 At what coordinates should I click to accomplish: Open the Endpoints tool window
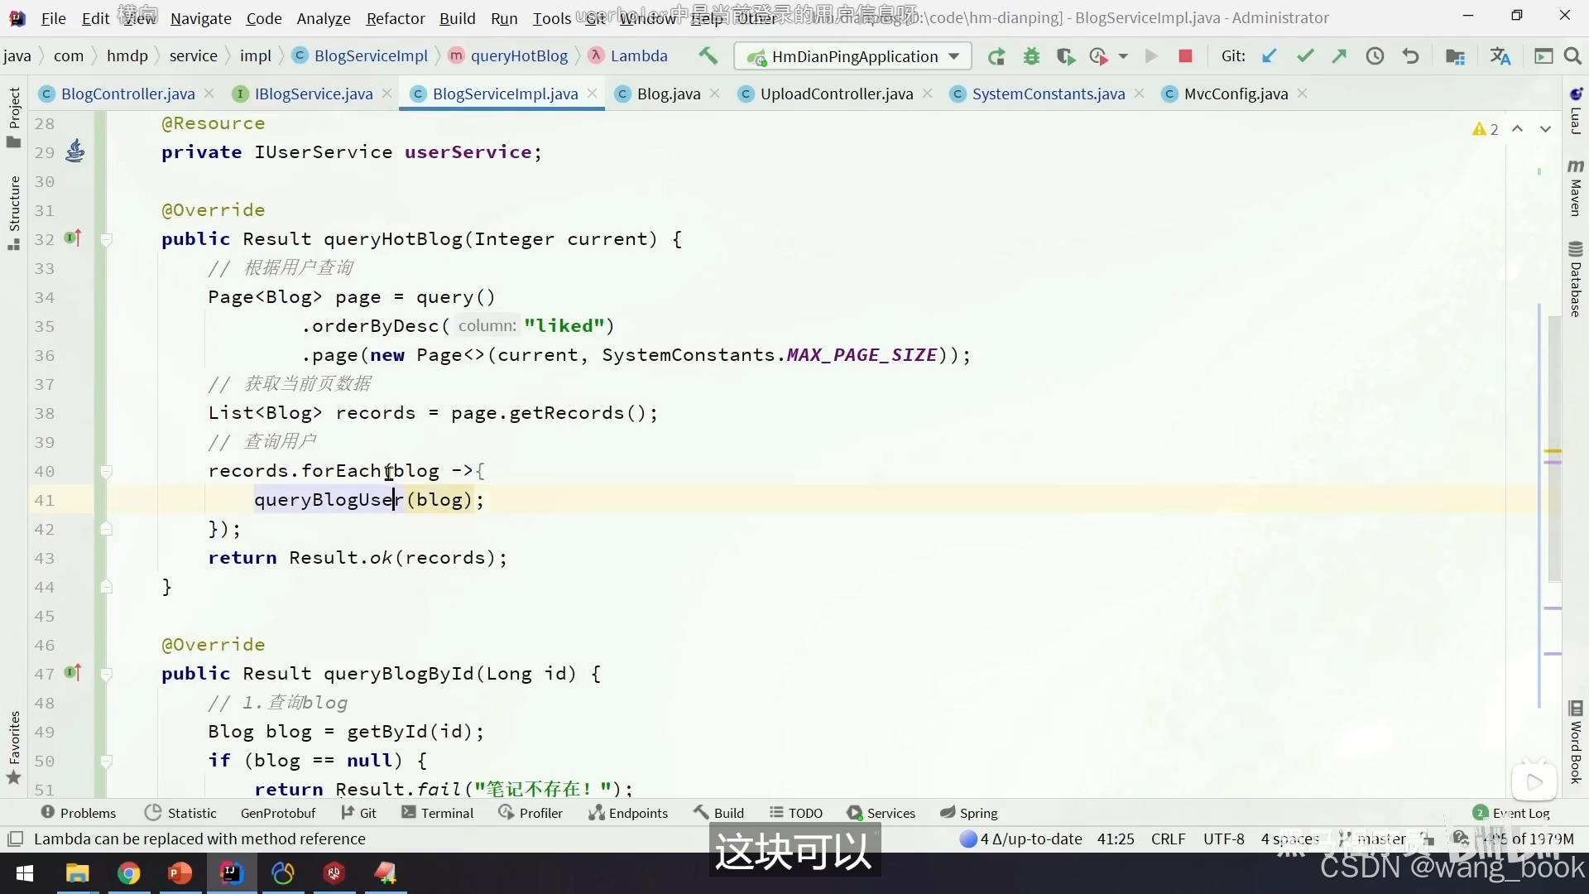[628, 813]
